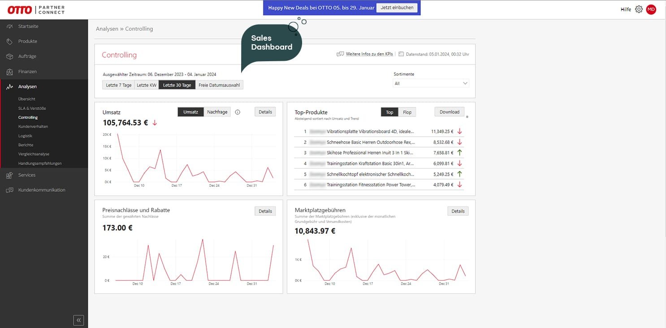The image size is (666, 328).
Task: Click the Services icon in sidebar
Action: tap(9, 175)
